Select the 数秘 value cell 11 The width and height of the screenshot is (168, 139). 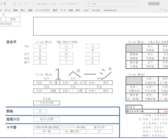pyautogui.click(x=40, y=111)
